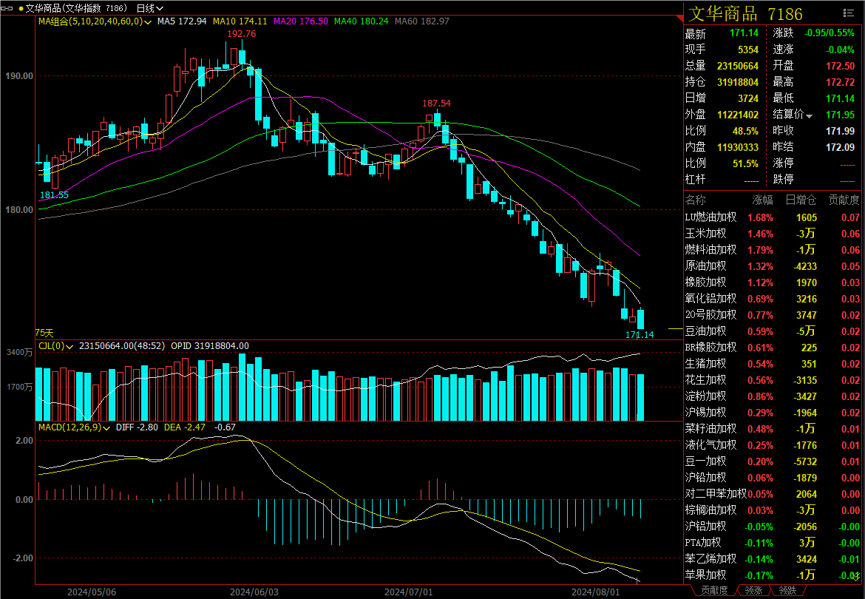Expand the MACD(12,26,9) indicator dropdown

(x=106, y=427)
